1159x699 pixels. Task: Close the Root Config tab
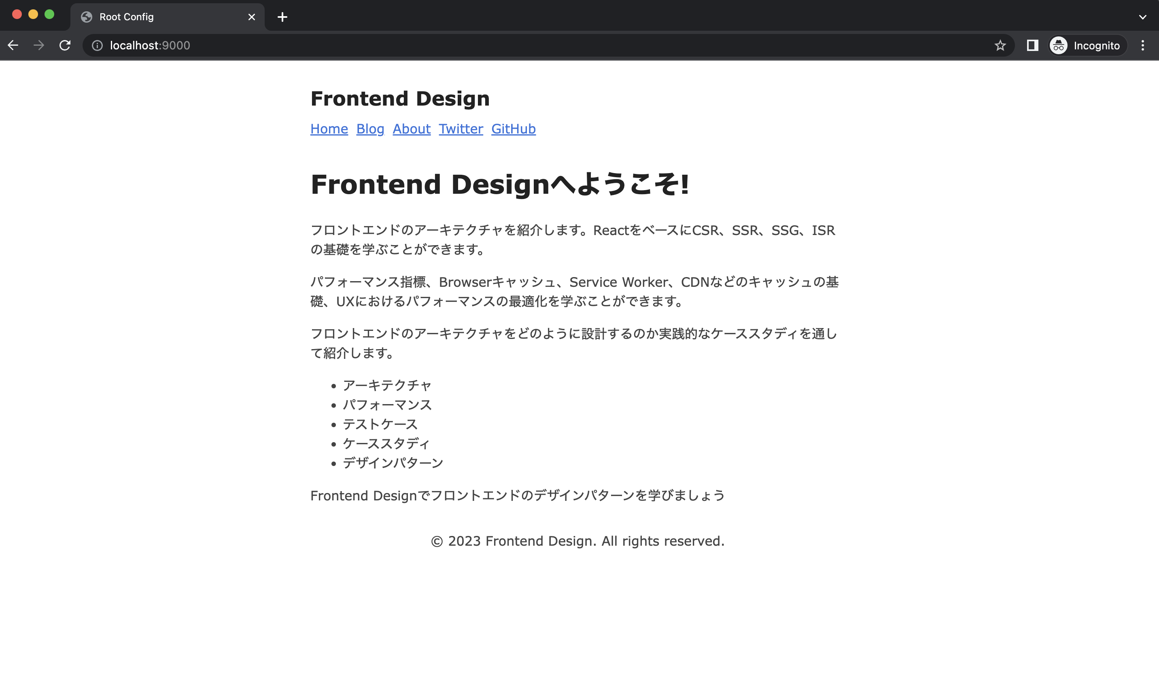(252, 17)
